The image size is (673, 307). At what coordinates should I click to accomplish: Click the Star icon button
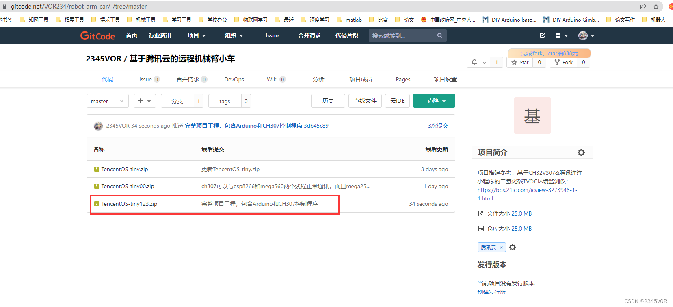(520, 62)
